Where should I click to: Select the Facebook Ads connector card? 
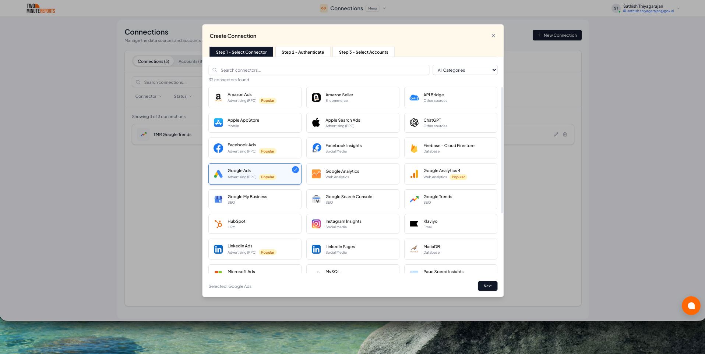[255, 148]
